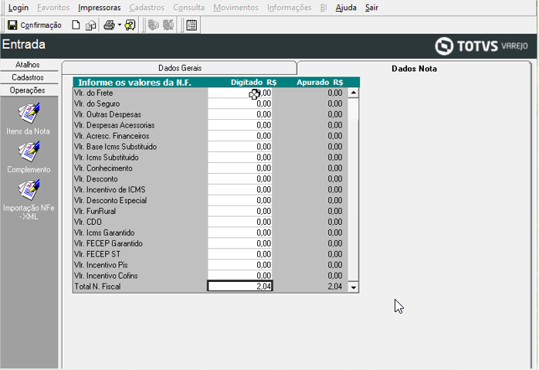Click the values list scroll up arrow
Viewport: 539px width, 370px height.
pos(353,93)
